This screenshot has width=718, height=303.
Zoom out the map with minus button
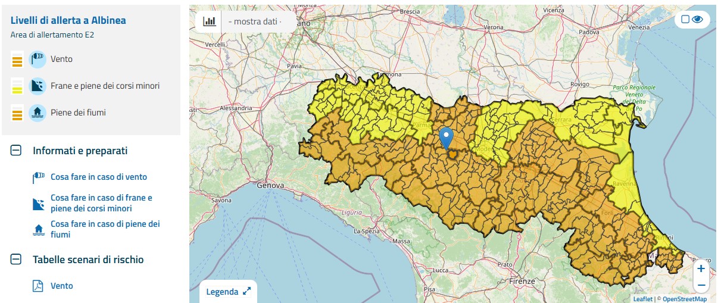[x=701, y=285]
